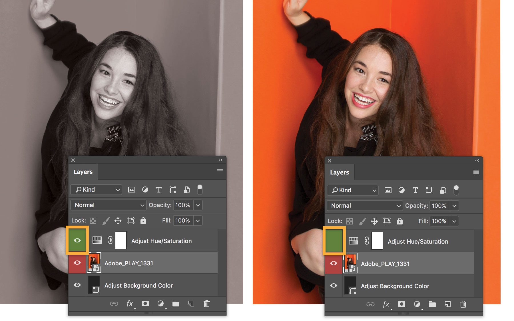Click the Lock All padlock icon
Image resolution: width=514 pixels, height=321 pixels.
144,220
